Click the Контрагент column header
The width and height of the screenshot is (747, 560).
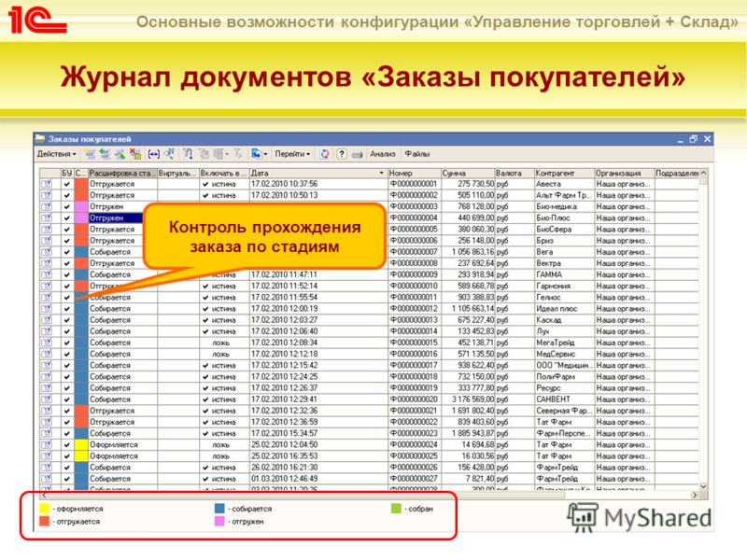click(564, 173)
